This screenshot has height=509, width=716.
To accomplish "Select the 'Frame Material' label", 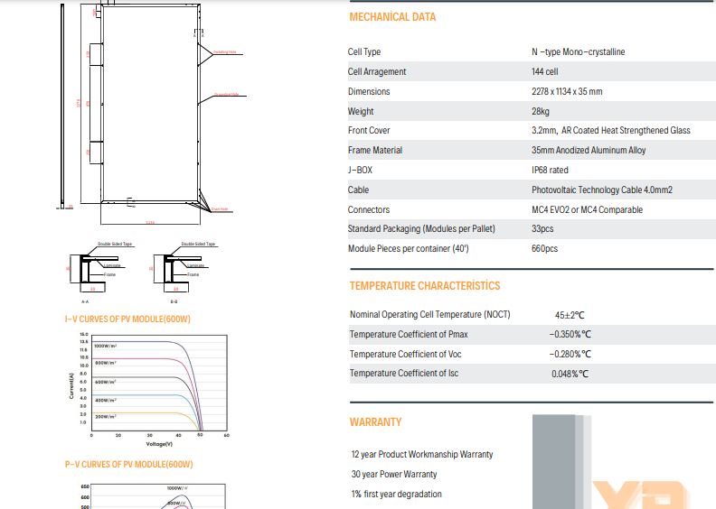I will tap(375, 150).
